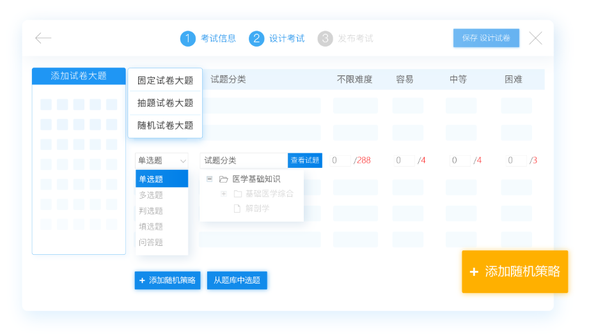Click the 解剖学 document icon
The image size is (596, 334).
237,208
